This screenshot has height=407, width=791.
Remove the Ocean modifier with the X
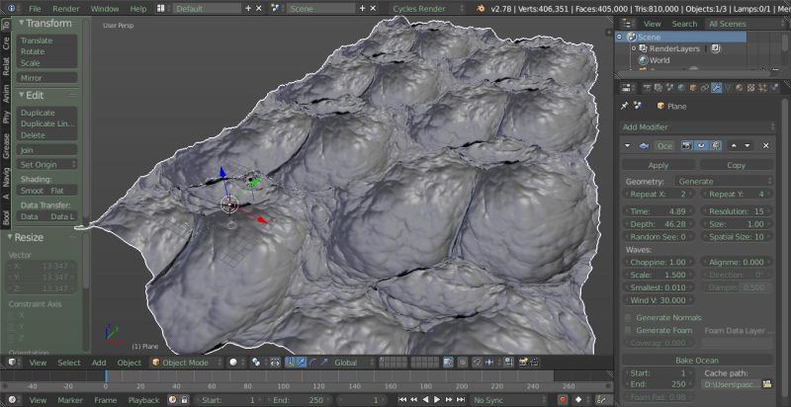765,146
